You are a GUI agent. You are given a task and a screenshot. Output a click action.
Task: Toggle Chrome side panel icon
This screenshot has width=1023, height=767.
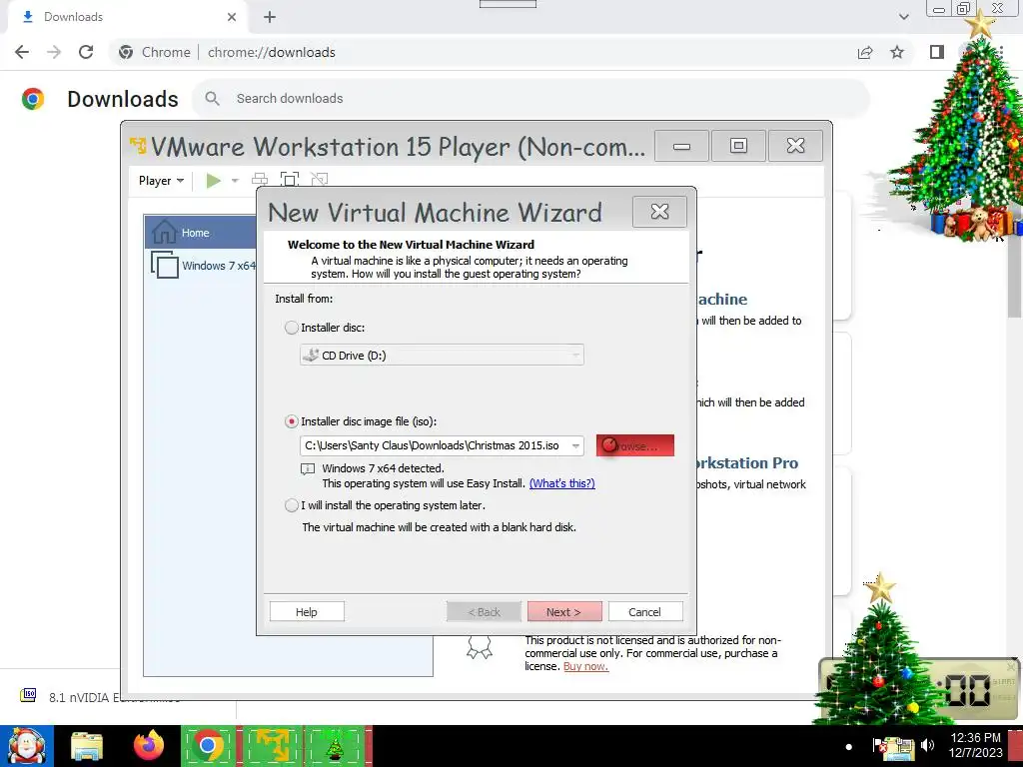937,52
